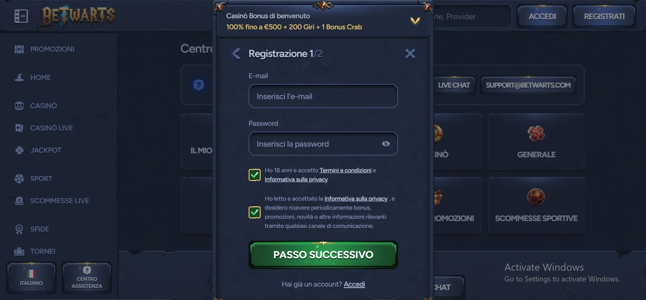Open the Promozioni section icon
This screenshot has height=300, width=646.
(x=19, y=49)
